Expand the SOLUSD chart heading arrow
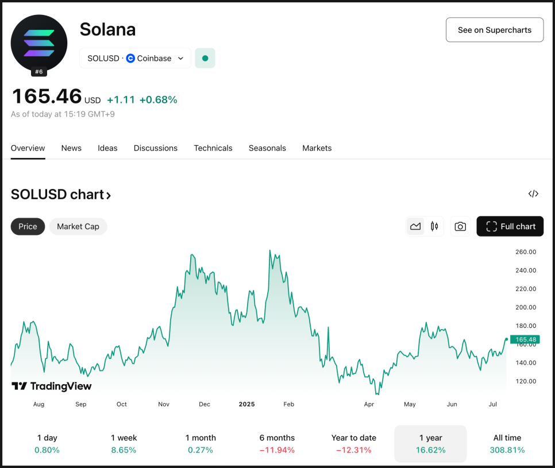Viewport: 555px width, 468px height. [x=109, y=195]
